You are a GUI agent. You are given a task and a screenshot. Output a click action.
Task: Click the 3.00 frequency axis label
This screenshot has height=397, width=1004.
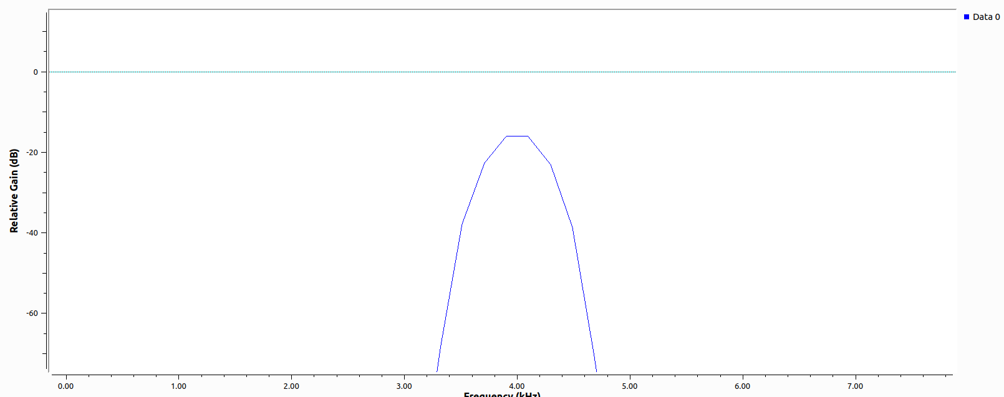pyautogui.click(x=404, y=386)
